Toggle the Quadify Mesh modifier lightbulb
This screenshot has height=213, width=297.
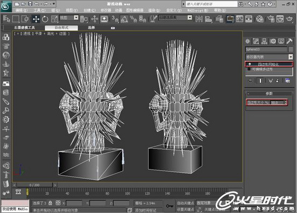pyautogui.click(x=250, y=64)
